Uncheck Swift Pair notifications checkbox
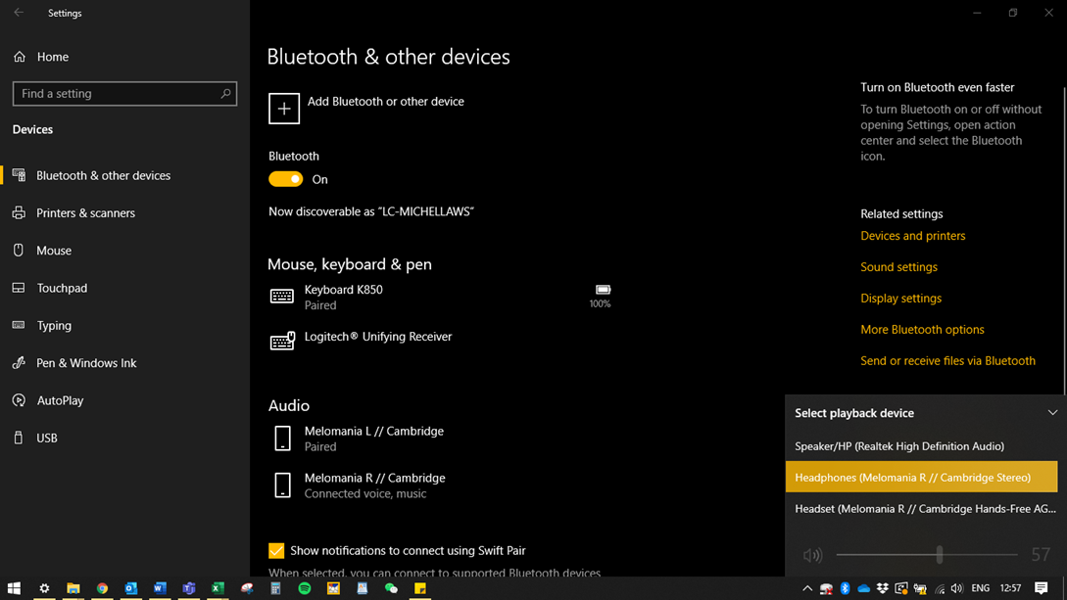 [276, 551]
